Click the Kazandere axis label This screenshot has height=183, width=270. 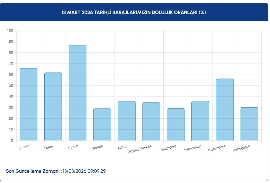[x=217, y=149]
